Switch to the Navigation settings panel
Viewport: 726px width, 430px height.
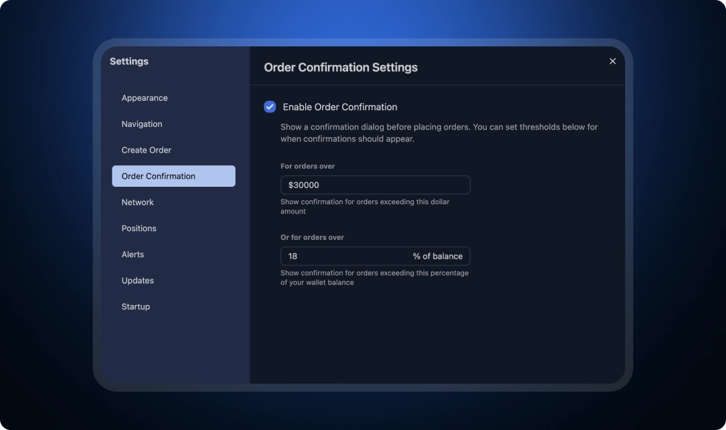pos(142,124)
